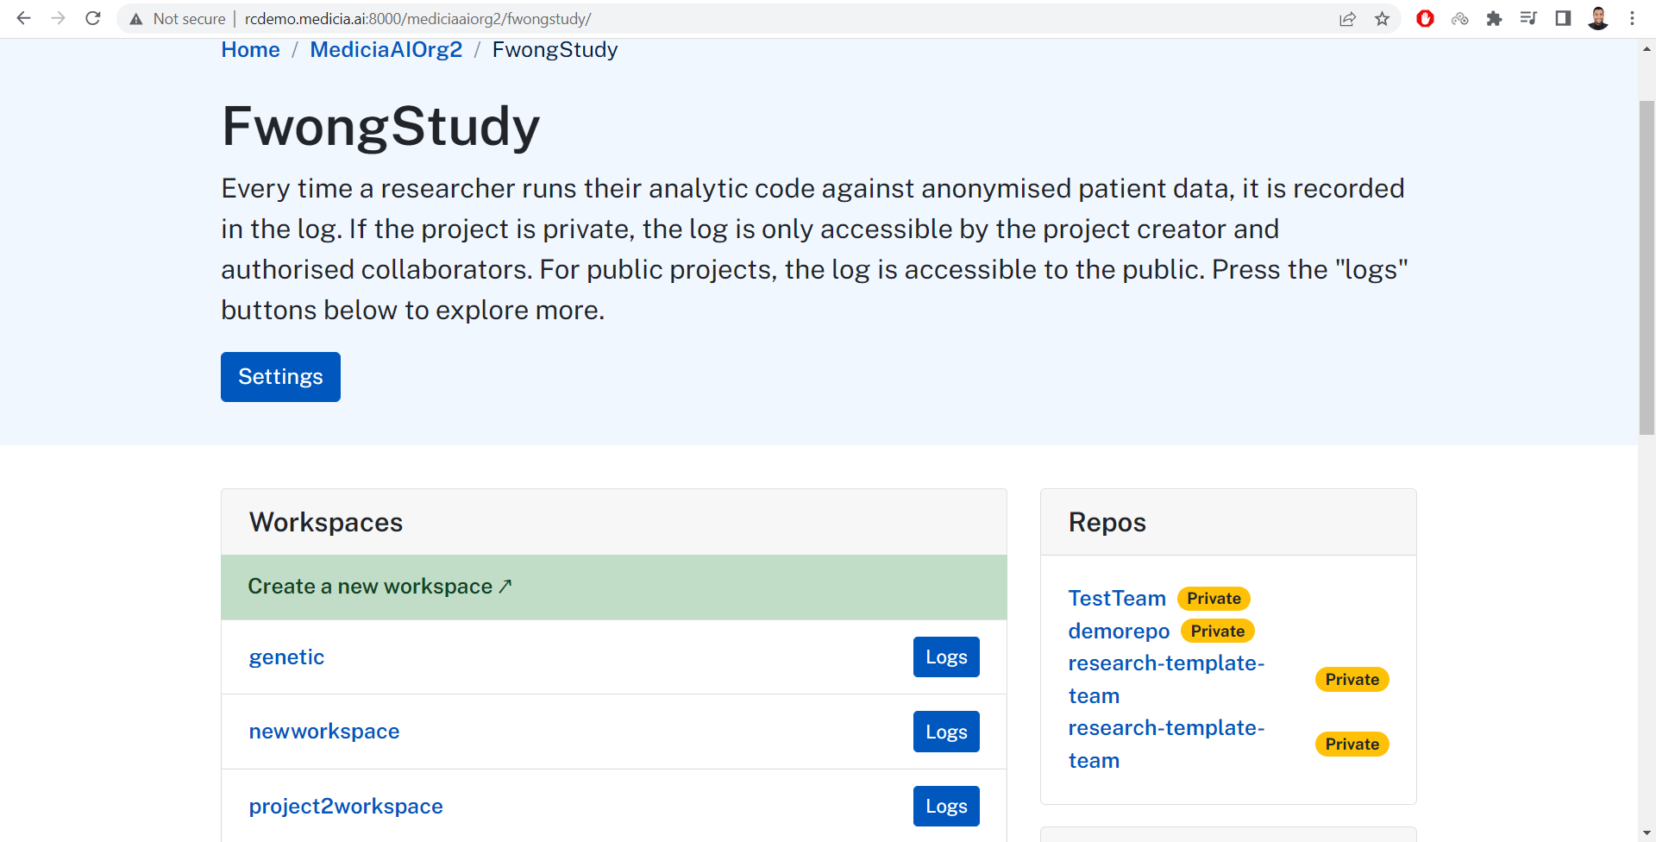This screenshot has height=842, width=1656.
Task: Click the FwongStudy breadcrumb text
Action: coord(555,50)
